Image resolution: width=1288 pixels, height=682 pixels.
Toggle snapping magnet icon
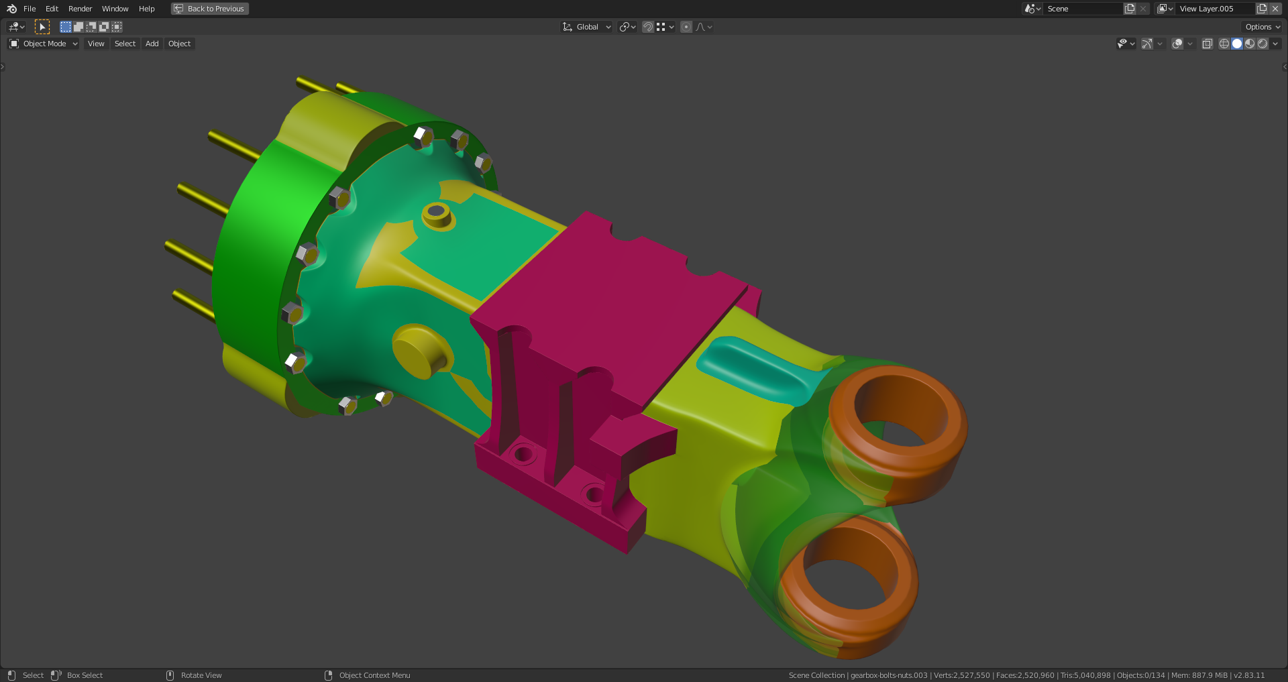(648, 27)
